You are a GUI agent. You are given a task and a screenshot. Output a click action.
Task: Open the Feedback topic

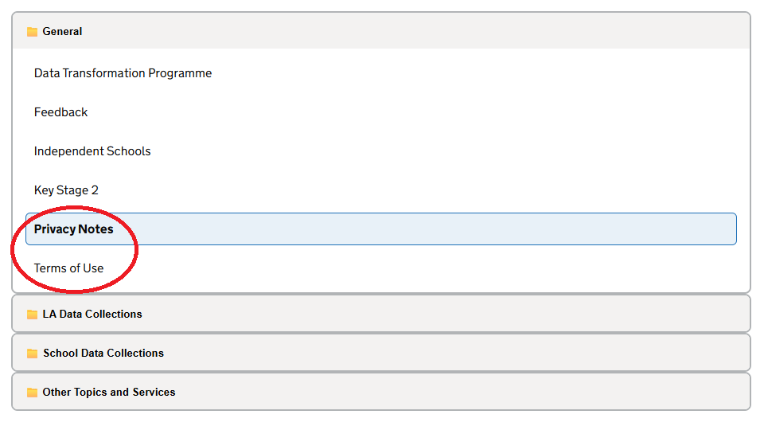pyautogui.click(x=61, y=112)
